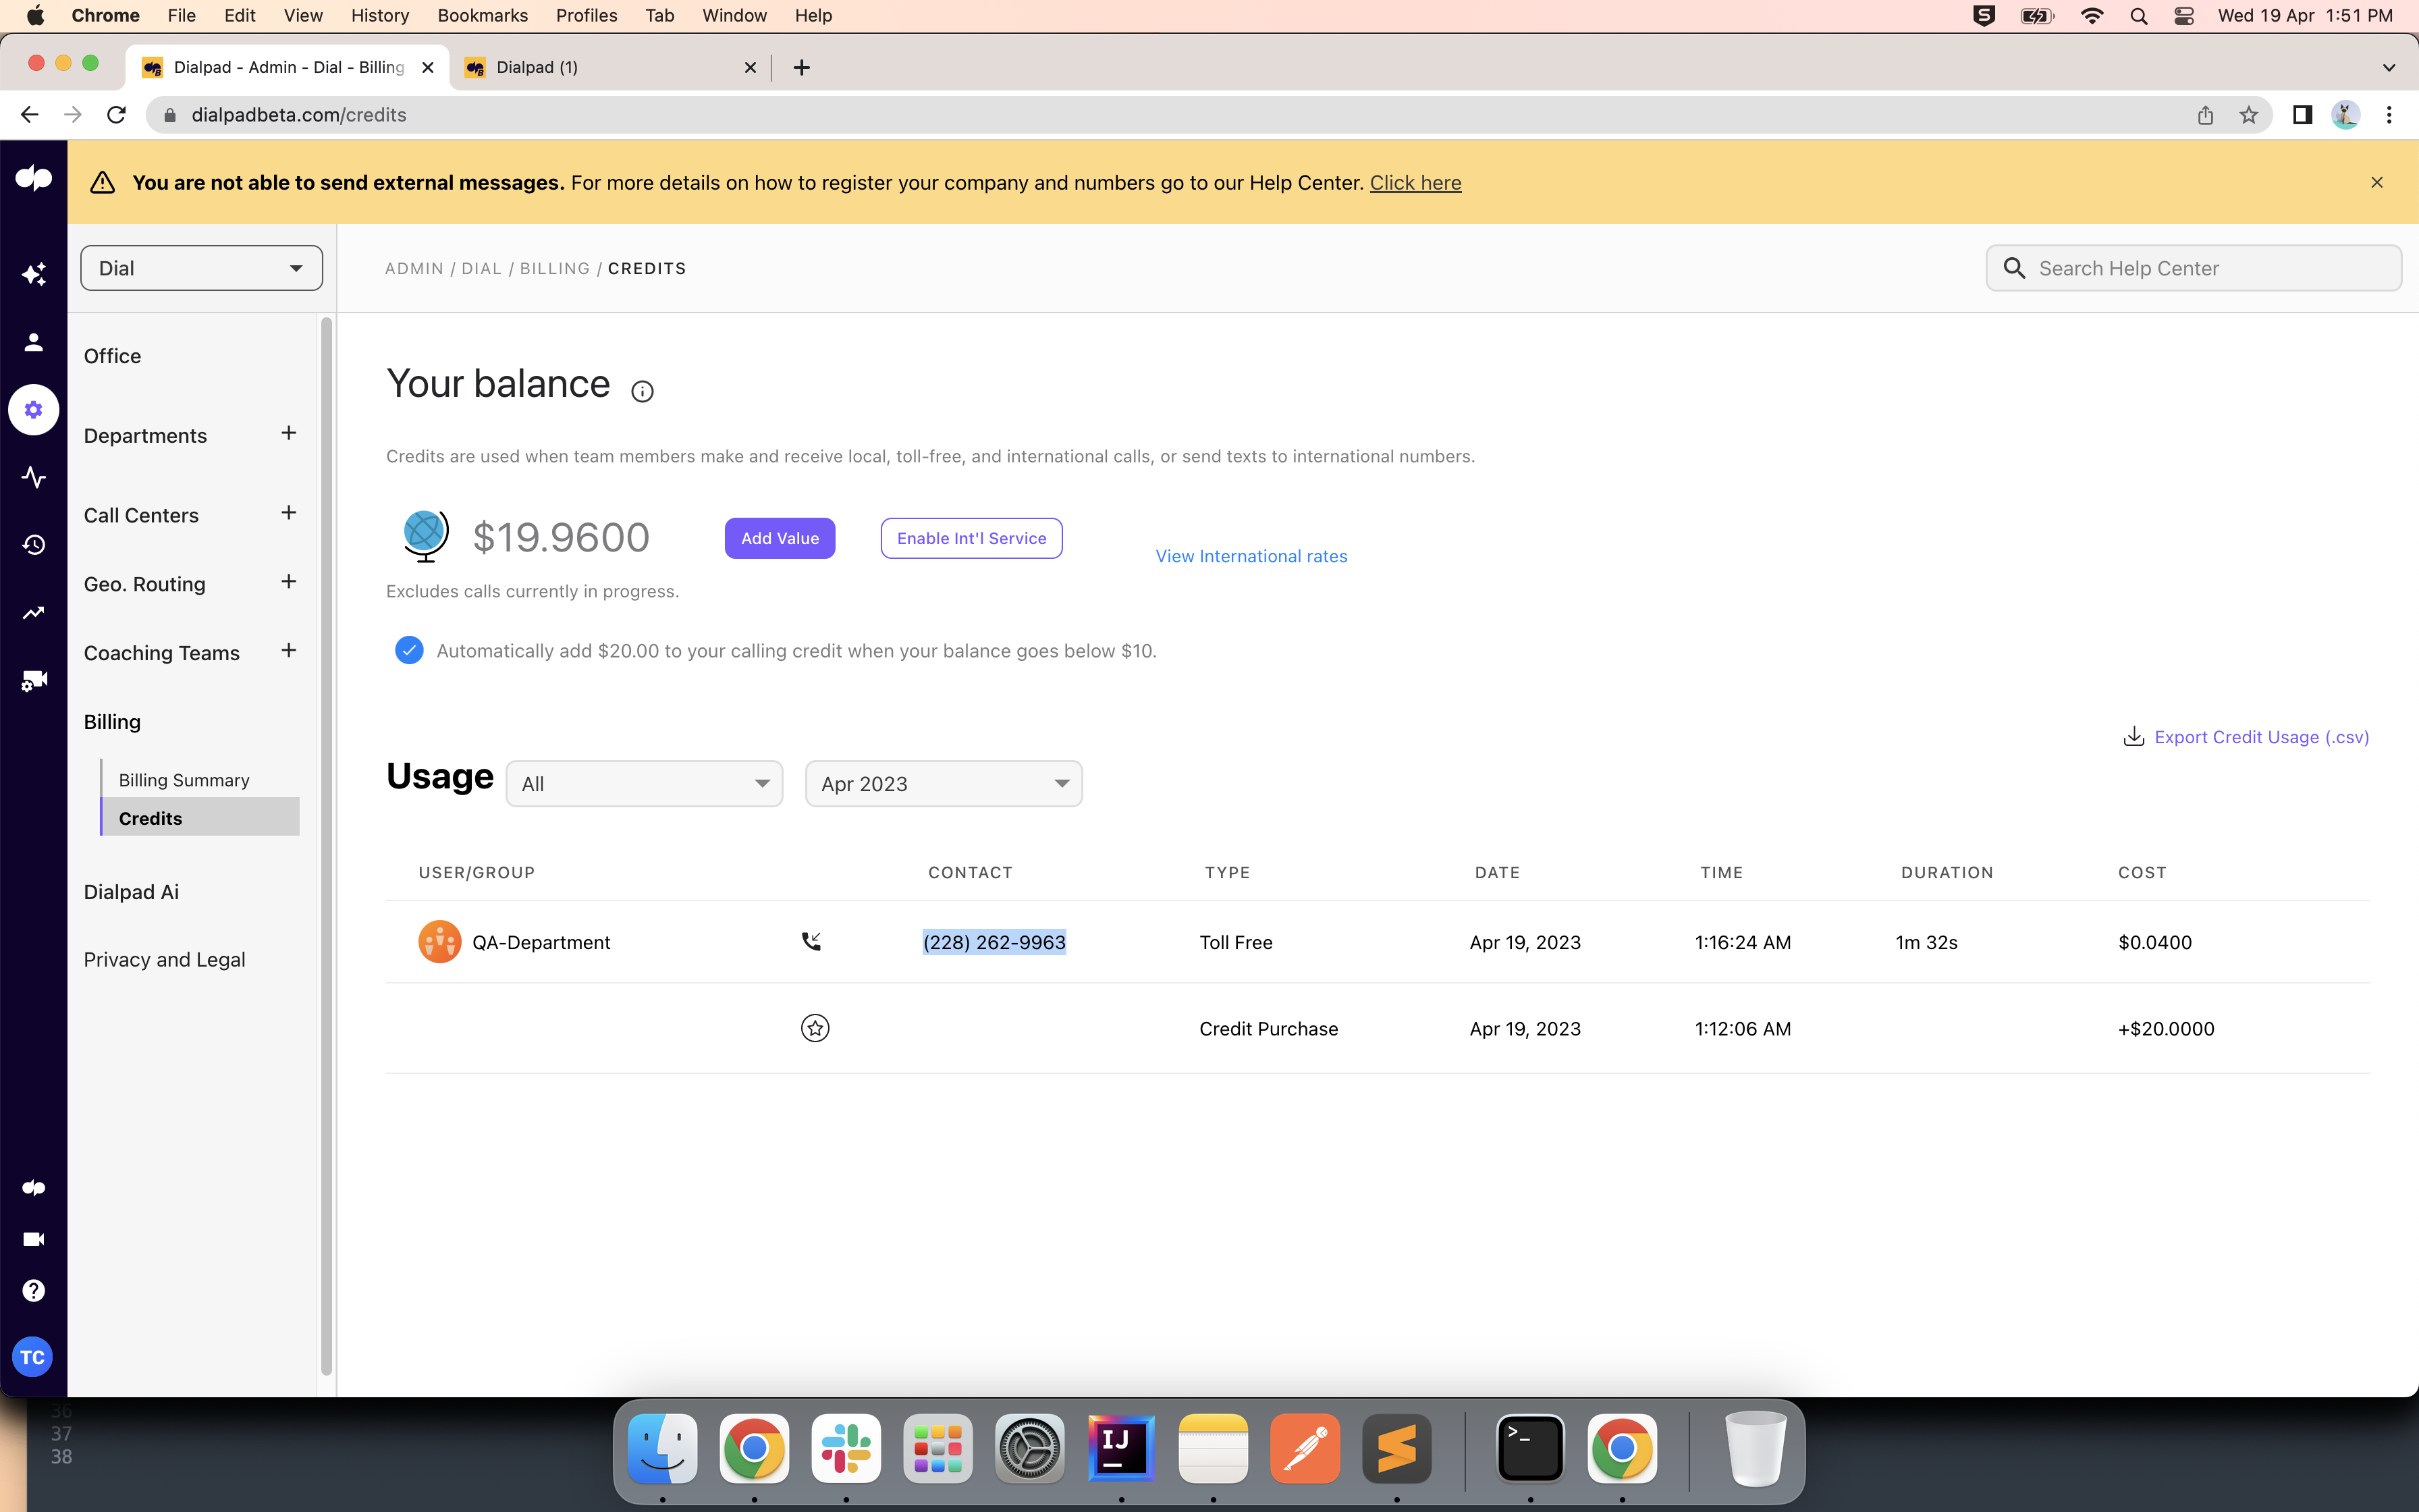Open the meetings camera icon near bottom

(x=34, y=1239)
